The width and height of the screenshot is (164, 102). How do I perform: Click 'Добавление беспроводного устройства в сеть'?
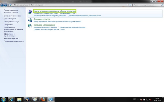point(85,16)
